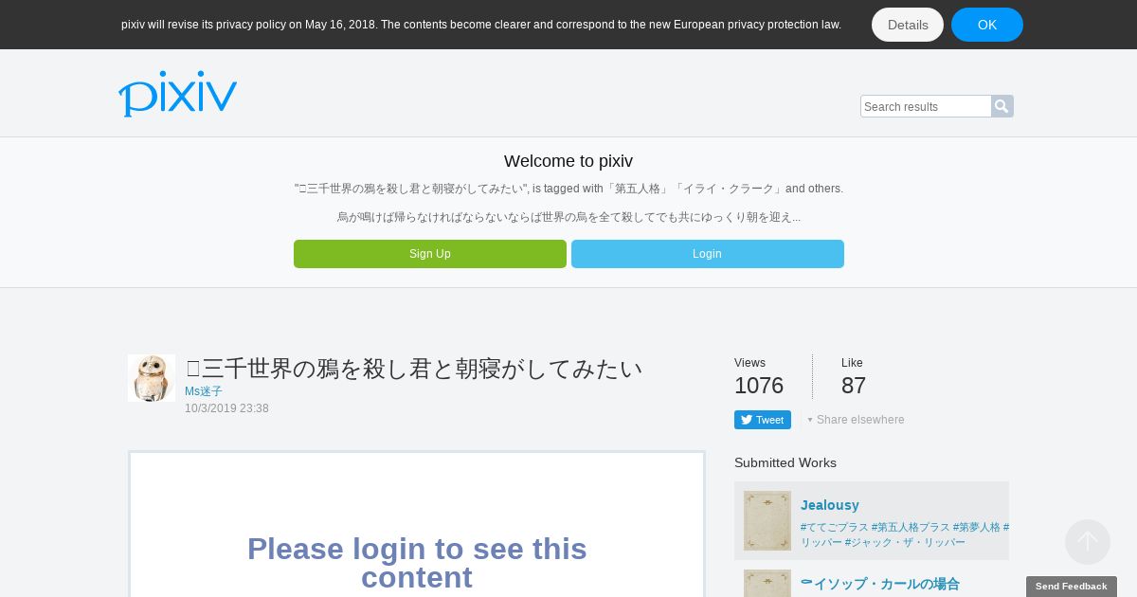Click the green Sign Up button
1137x597 pixels.
(430, 254)
